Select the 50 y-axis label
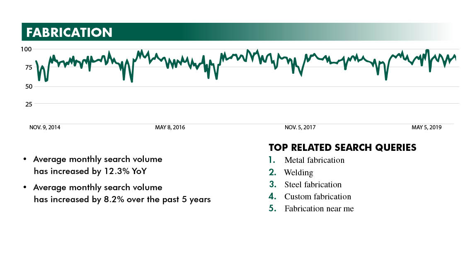The height and width of the screenshot is (259, 475). coord(29,87)
